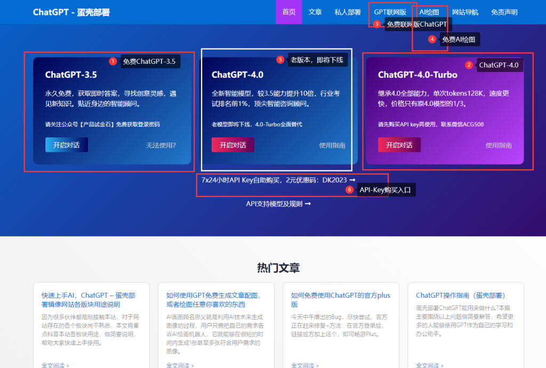
Task: Click the excerpt starting 今天中午爆出的Bug
Action: pyautogui.click(x=339, y=325)
